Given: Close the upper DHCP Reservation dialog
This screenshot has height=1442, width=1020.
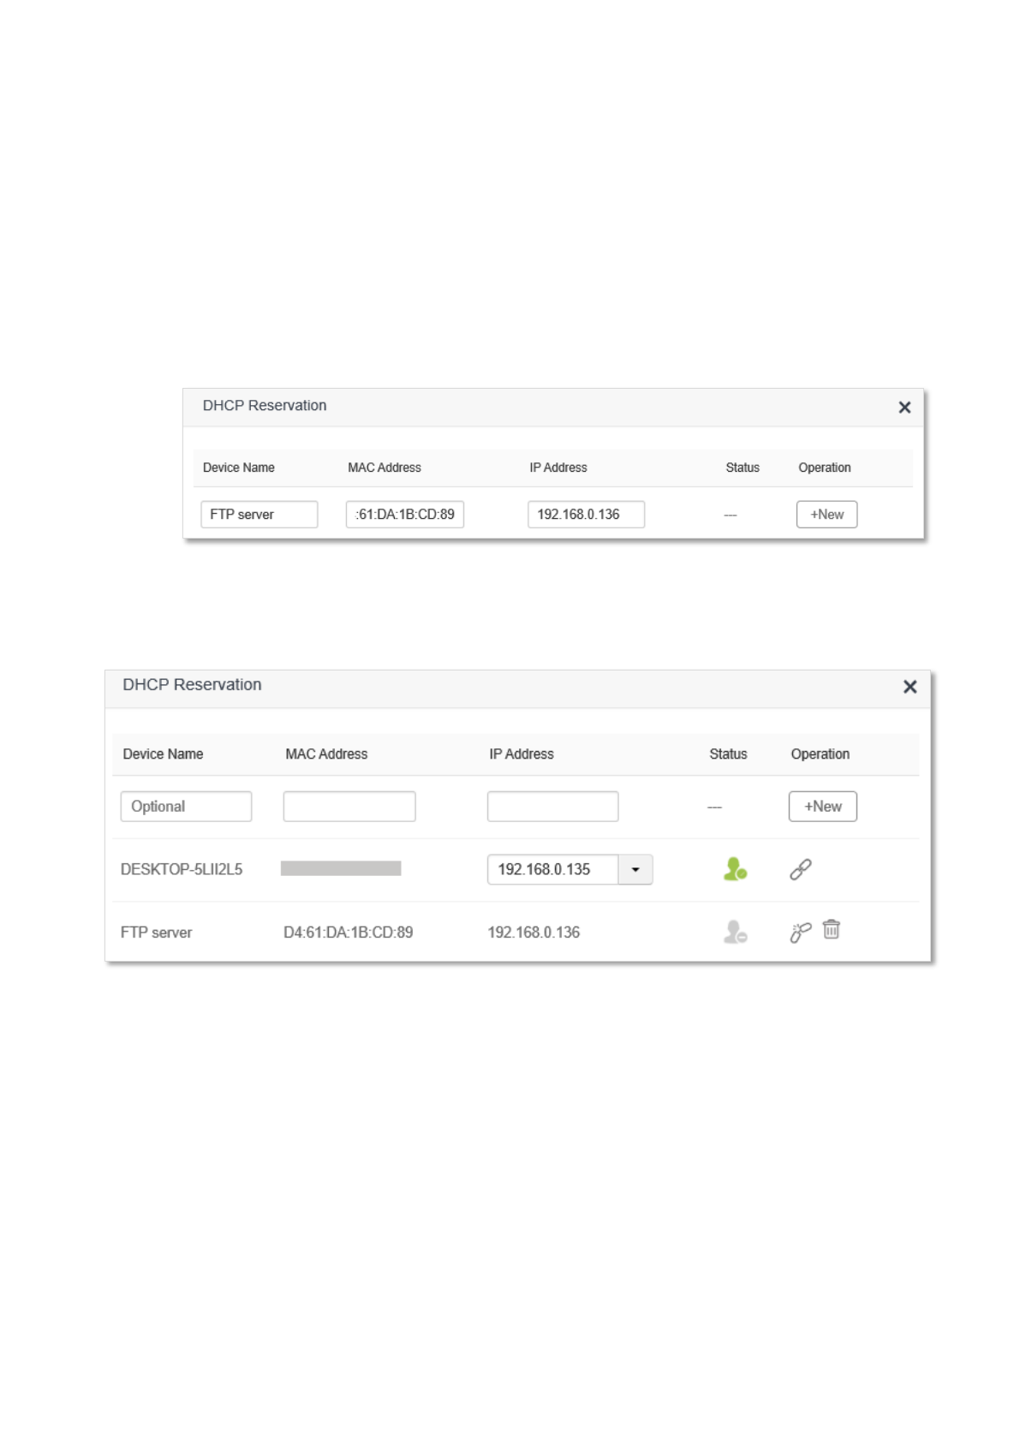Looking at the screenshot, I should [904, 408].
